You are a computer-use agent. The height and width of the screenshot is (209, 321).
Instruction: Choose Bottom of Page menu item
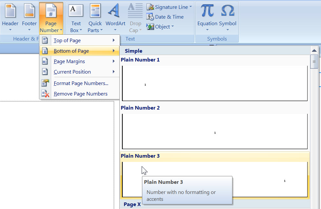click(79, 51)
